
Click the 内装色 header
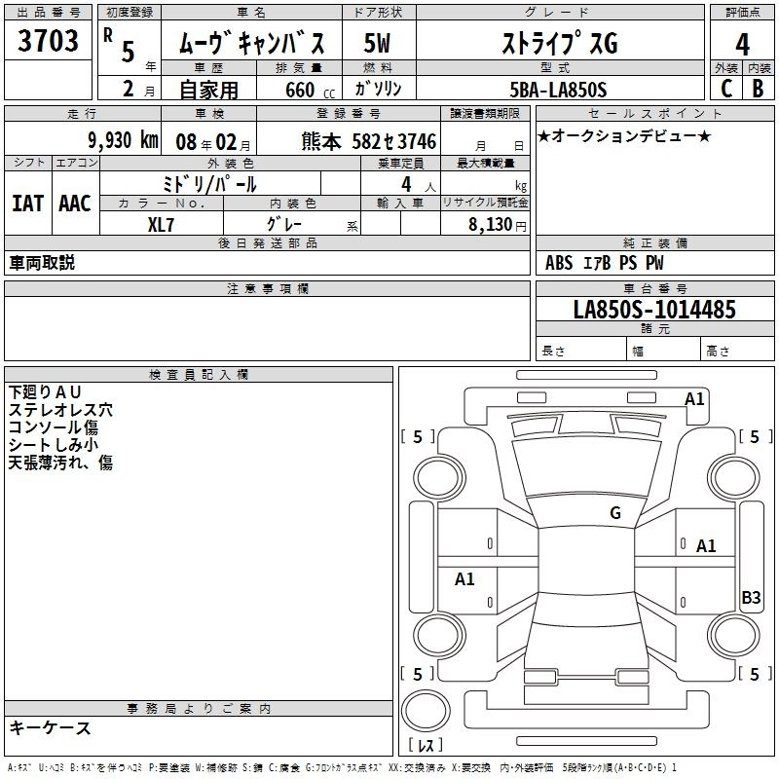point(292,203)
